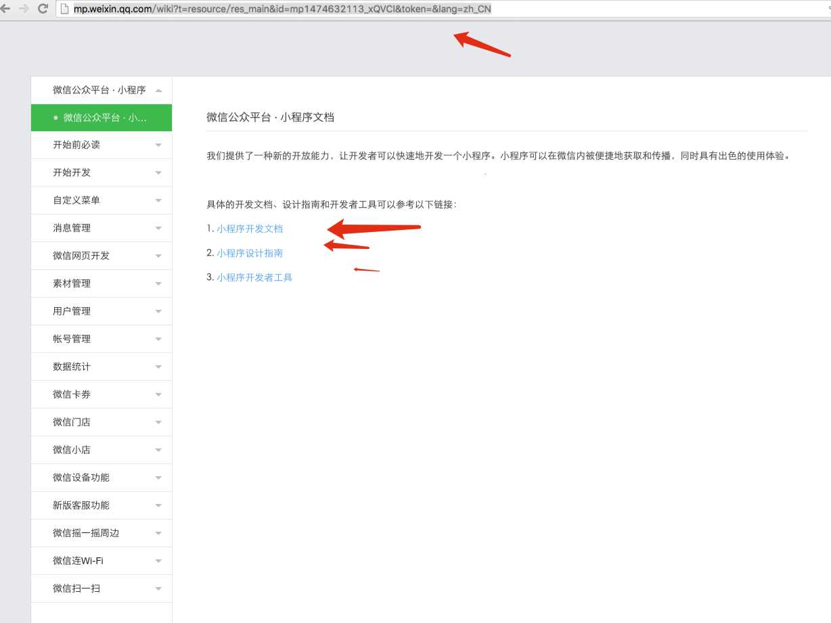
Task: Expand the 用户管理 section arrow
Action: [158, 311]
